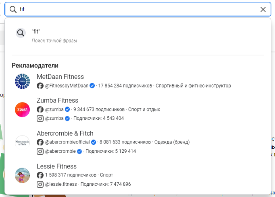The width and height of the screenshot is (275, 197).
Task: Click the Instagram icon beside @lessie.fitness
Action: click(x=40, y=184)
